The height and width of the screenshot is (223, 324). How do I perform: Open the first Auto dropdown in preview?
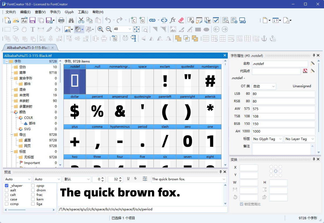click(x=18, y=179)
